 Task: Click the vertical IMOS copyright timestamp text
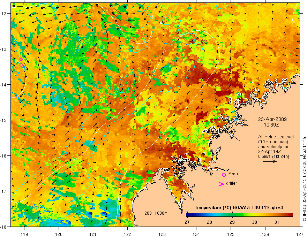coord(304,179)
